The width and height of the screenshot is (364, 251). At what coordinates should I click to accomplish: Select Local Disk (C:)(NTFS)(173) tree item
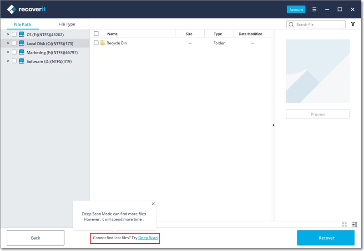(50, 43)
